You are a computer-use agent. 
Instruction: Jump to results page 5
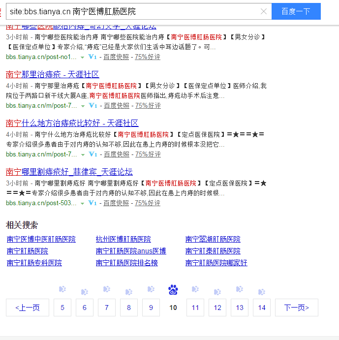coord(62,308)
